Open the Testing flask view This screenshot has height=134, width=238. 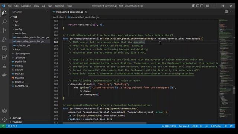click(4, 66)
